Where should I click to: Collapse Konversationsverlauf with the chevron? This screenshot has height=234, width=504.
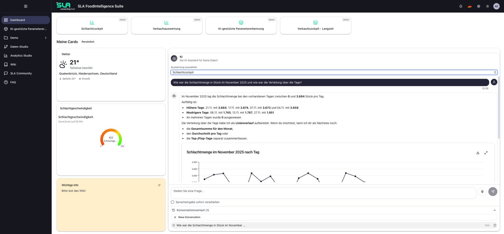495,210
